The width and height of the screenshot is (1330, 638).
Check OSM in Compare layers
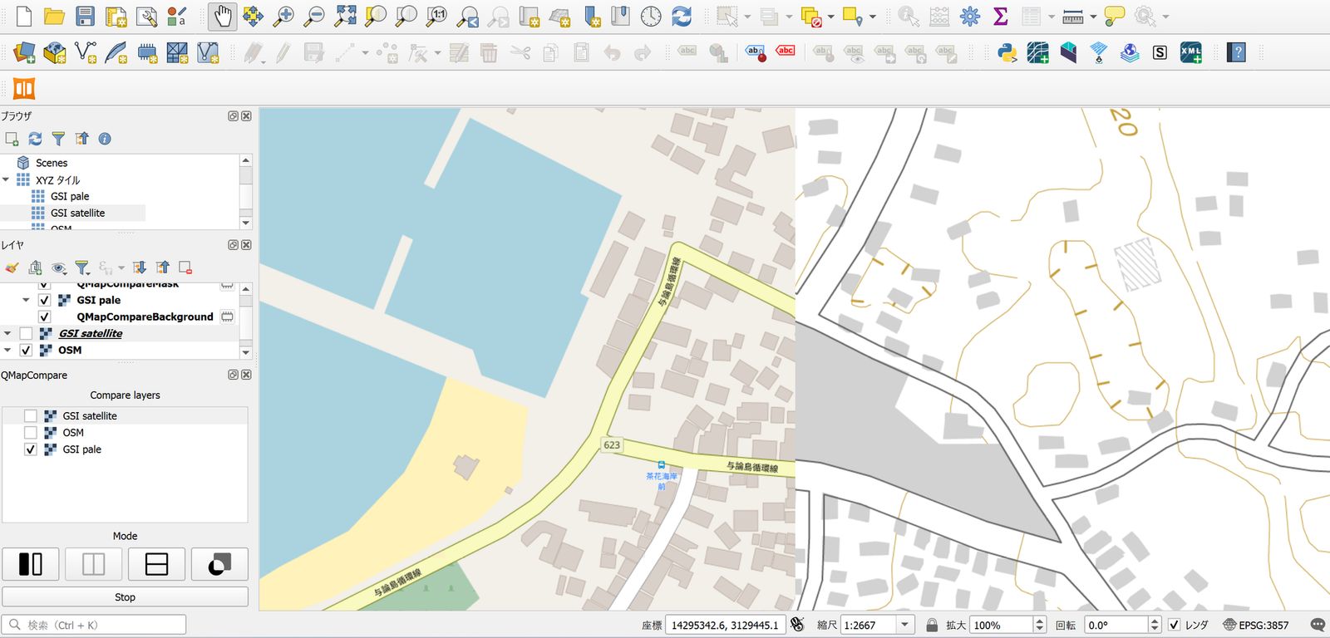[31, 433]
